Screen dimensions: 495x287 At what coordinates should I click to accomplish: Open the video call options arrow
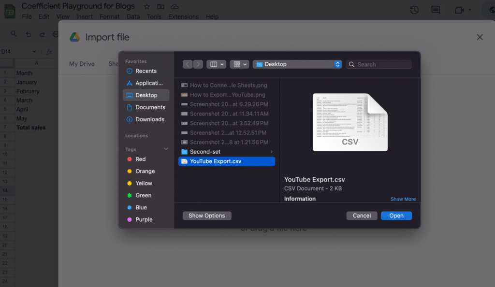point(469,10)
